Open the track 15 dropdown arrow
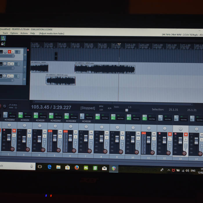This screenshot has width=203, height=203. pyautogui.click(x=12, y=80)
